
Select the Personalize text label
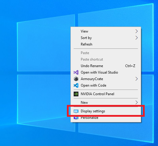(89, 118)
